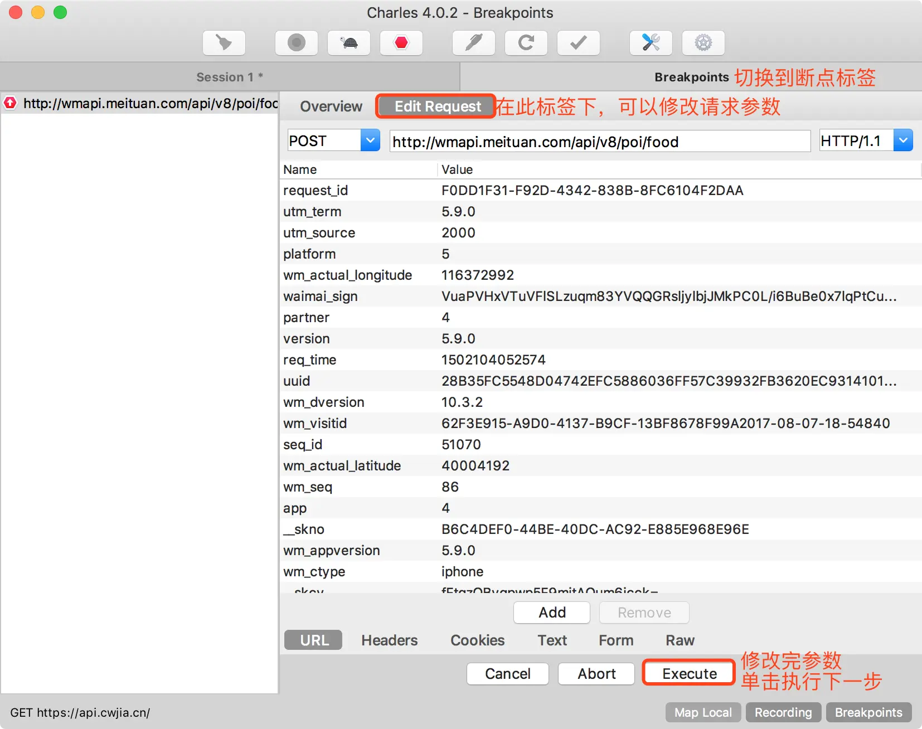Select the waimai_sign parameter row
922x729 pixels.
(601, 296)
